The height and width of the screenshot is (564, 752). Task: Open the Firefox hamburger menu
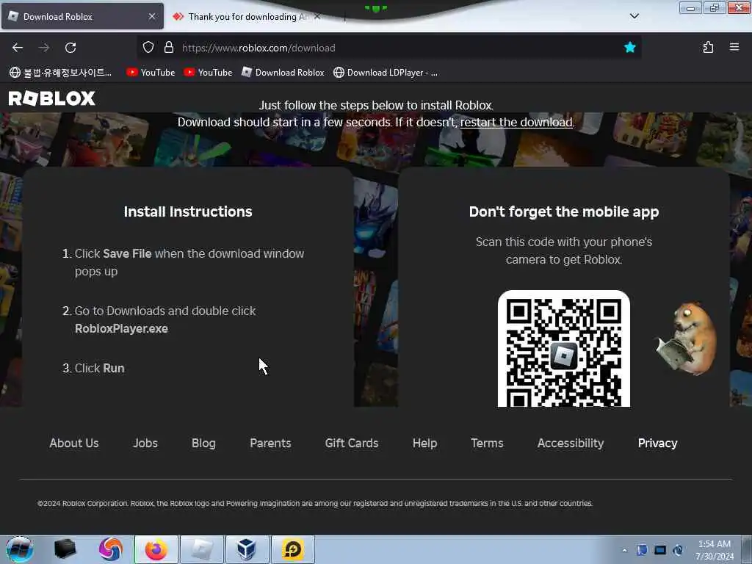[734, 47]
